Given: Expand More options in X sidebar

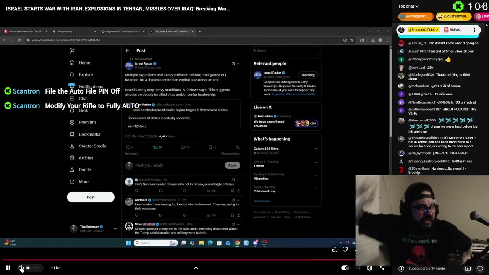Looking at the screenshot, I should point(79,182).
